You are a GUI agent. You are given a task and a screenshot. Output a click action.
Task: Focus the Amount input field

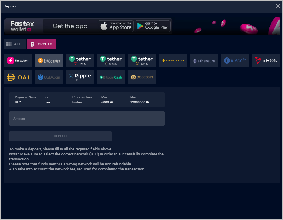[x=87, y=118]
